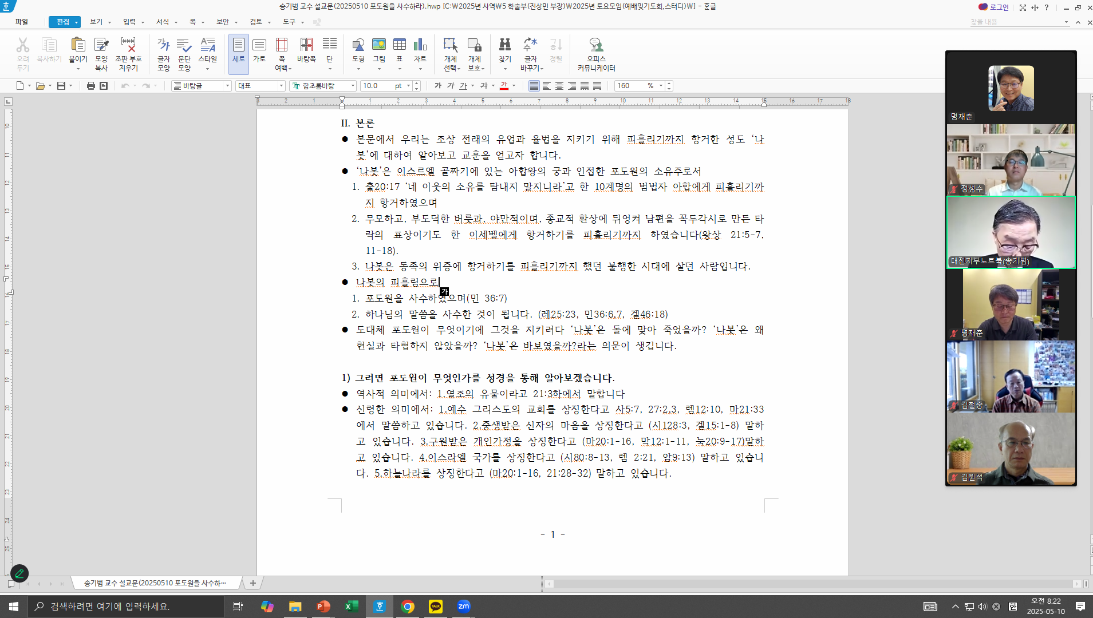Click the print icon
This screenshot has height=618, width=1093.
(90, 86)
